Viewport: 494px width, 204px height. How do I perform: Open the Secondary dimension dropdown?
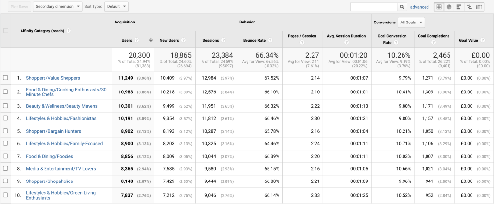click(x=58, y=7)
